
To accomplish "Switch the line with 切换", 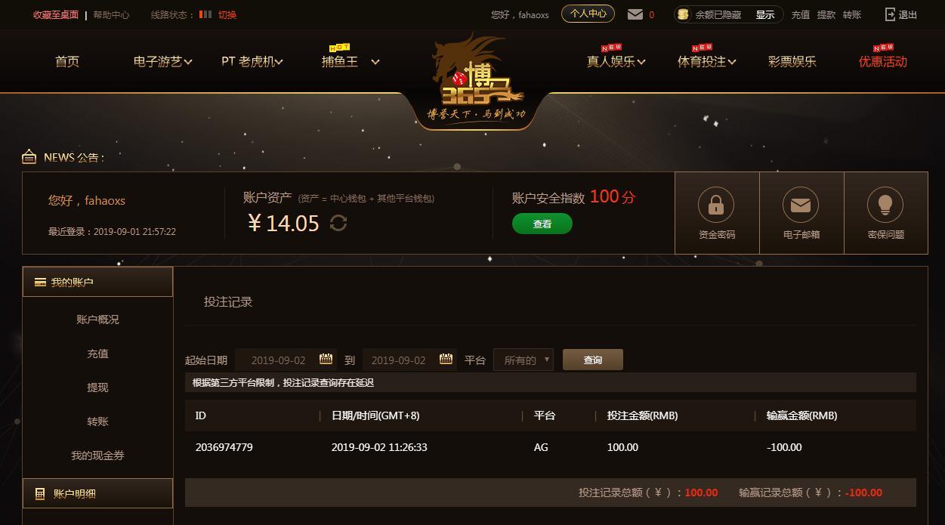I will 227,14.
